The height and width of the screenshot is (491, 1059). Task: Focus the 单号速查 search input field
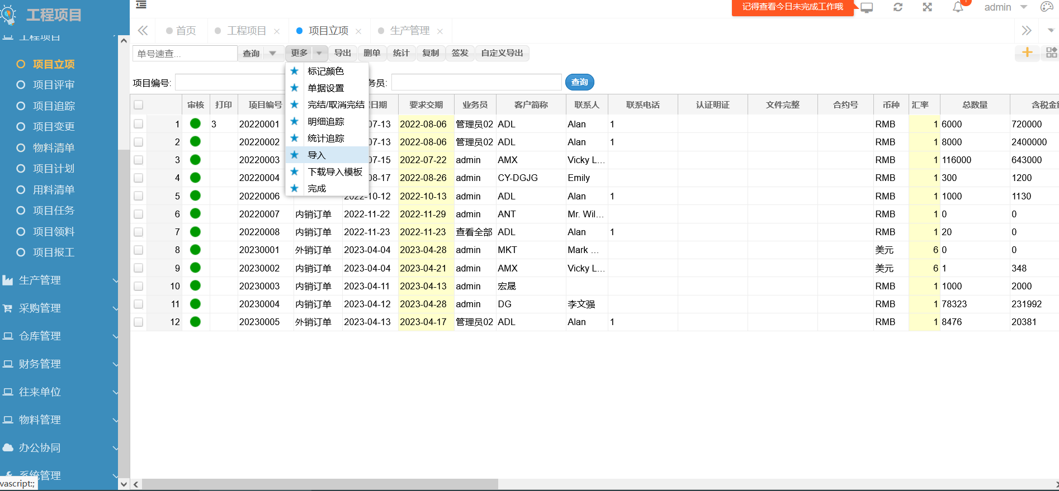pyautogui.click(x=185, y=54)
